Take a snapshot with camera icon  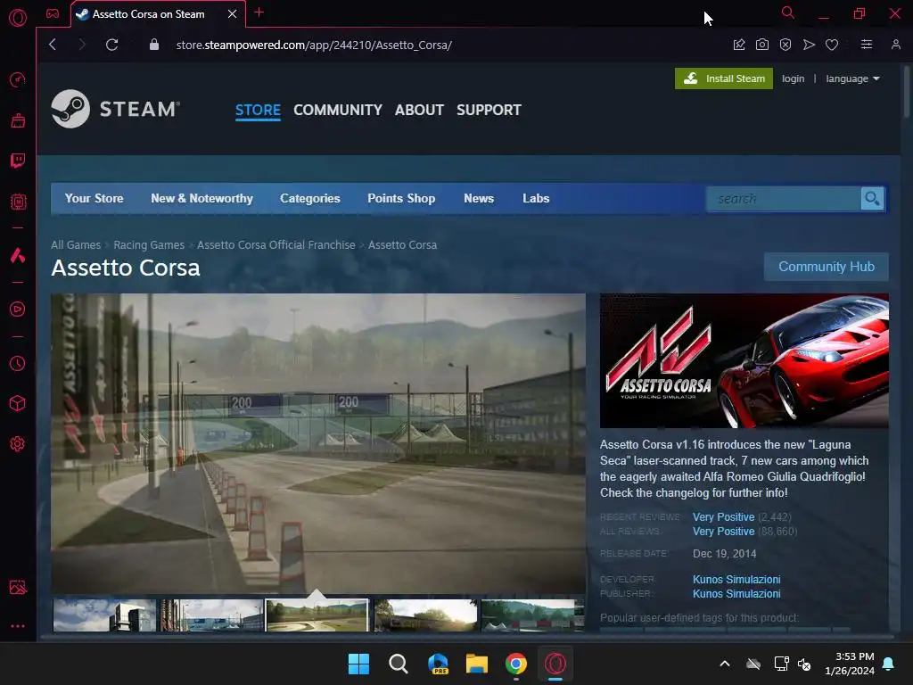click(x=762, y=45)
